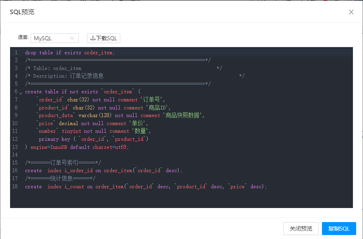Image resolution: width=363 pixels, height=239 pixels.
Task: Click the create index i_count statement
Action: pos(145,187)
